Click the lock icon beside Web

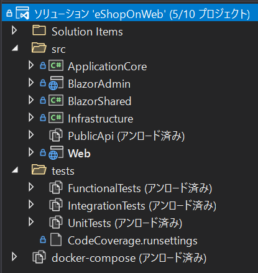[x=43, y=152]
